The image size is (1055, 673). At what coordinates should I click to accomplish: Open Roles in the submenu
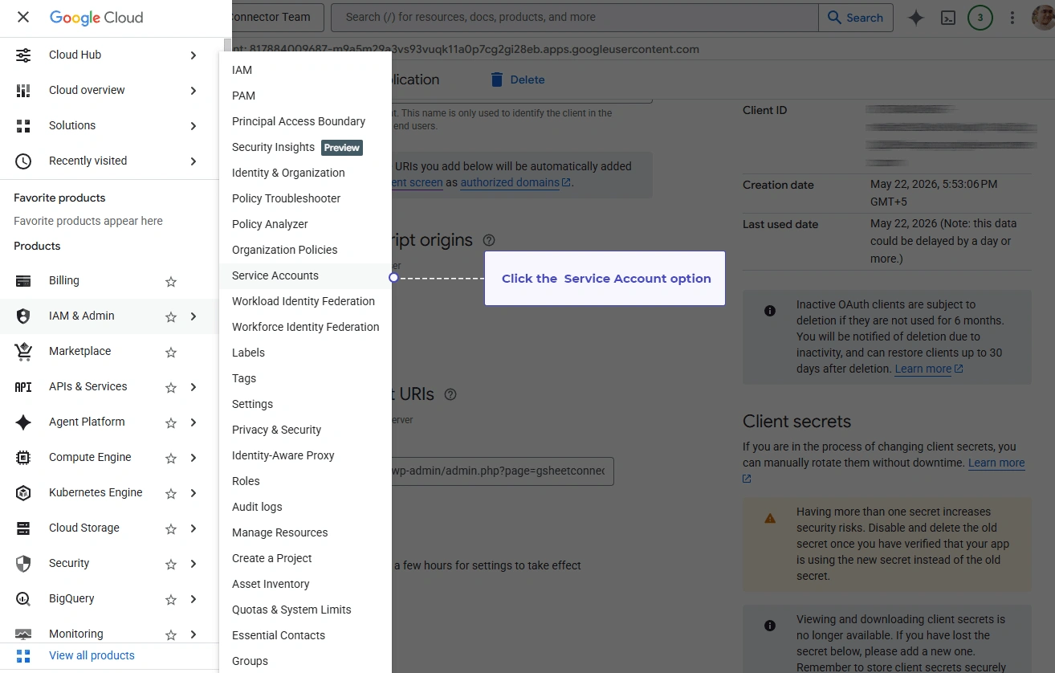click(306, 481)
